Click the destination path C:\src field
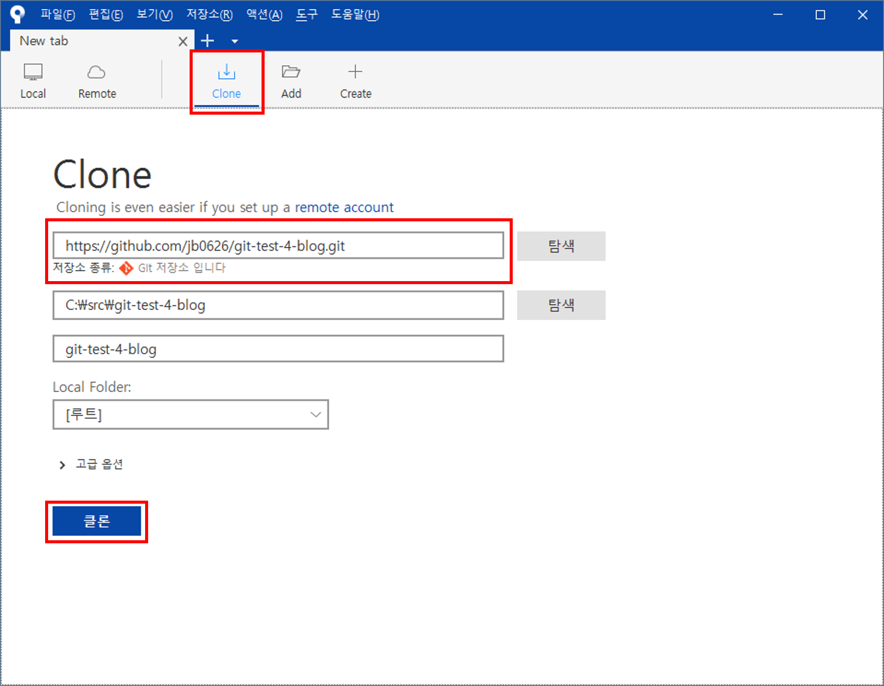 (278, 305)
